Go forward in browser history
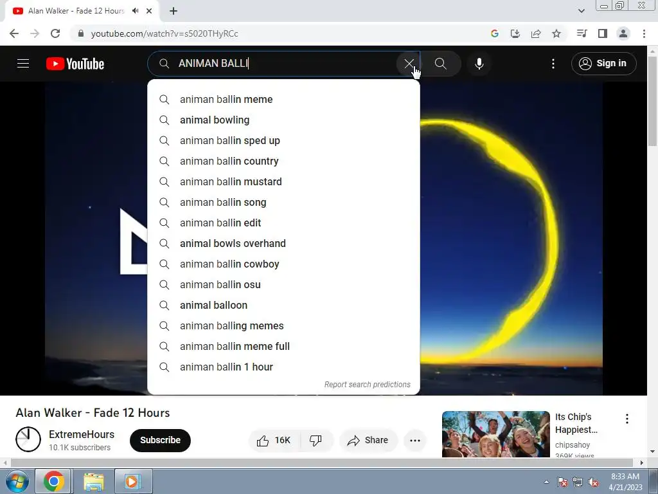Image resolution: width=658 pixels, height=494 pixels. click(35, 33)
